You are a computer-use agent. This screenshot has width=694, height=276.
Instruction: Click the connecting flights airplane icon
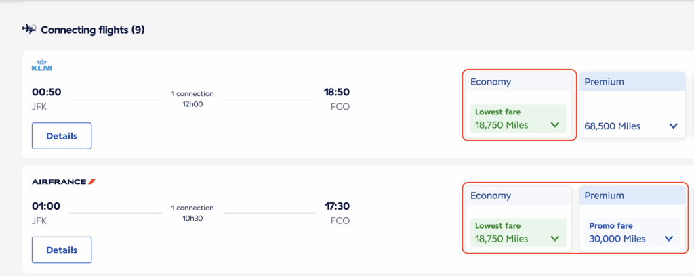(28, 30)
